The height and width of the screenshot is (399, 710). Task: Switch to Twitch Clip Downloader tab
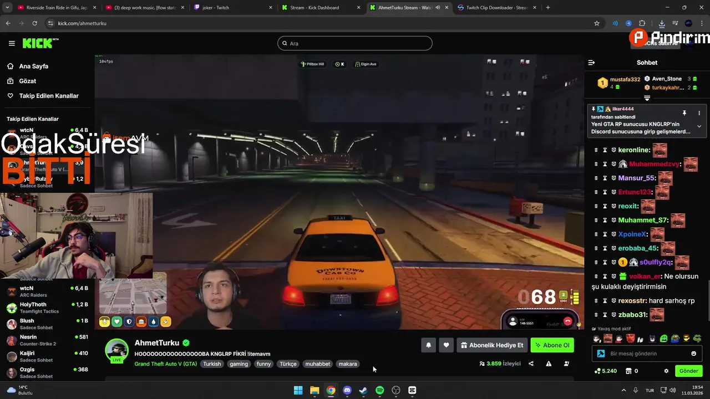496,8
